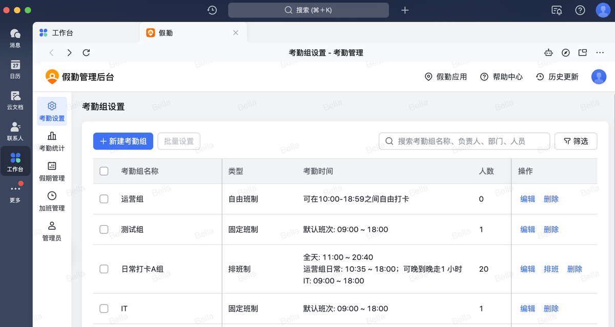Check the 测试组 row checkbox
This screenshot has height=327, width=615.
pos(104,229)
